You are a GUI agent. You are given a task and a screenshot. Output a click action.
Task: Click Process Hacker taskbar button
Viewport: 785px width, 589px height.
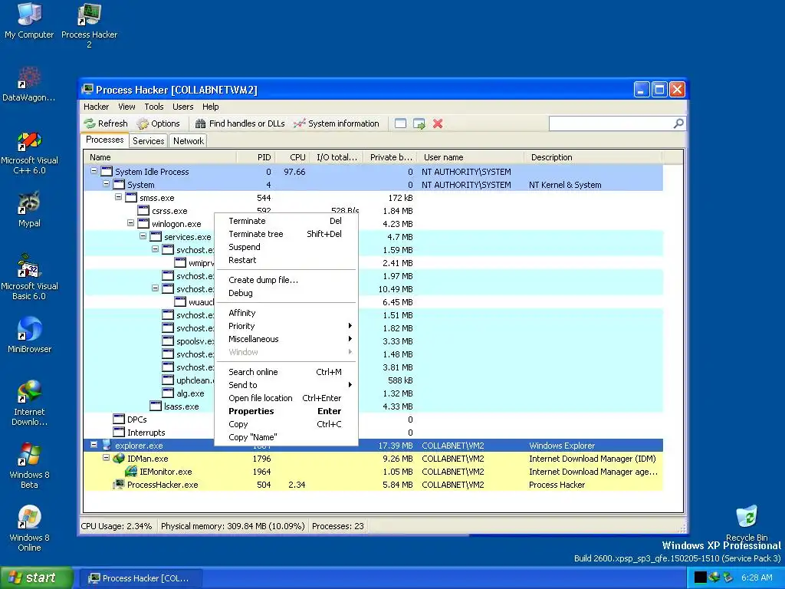[x=140, y=578]
